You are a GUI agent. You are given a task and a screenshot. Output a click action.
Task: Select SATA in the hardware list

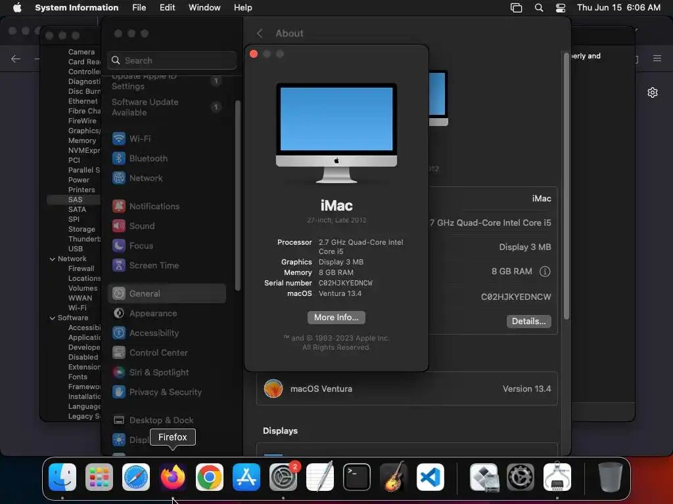click(78, 209)
